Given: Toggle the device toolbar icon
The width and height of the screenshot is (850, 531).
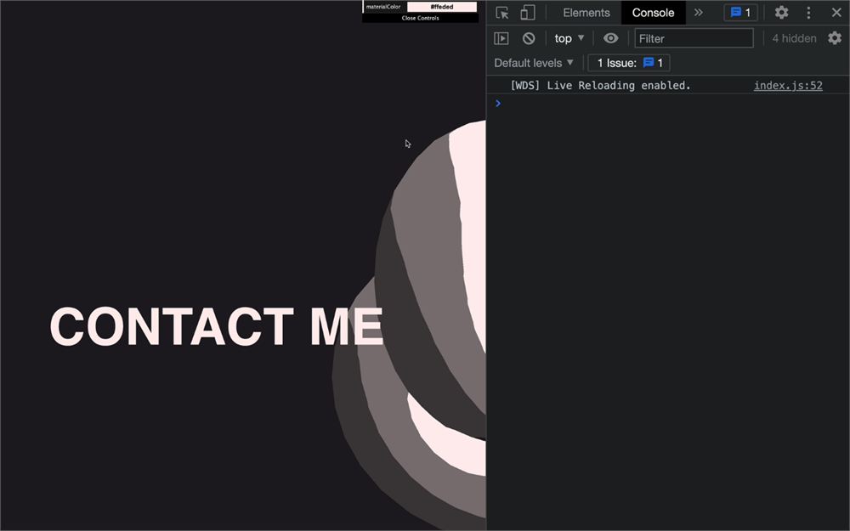Looking at the screenshot, I should pos(528,13).
